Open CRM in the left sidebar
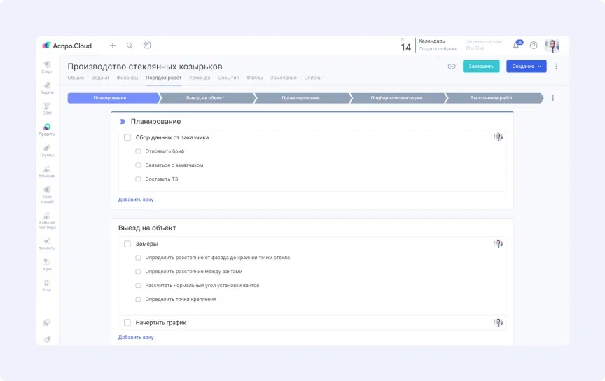 pyautogui.click(x=47, y=108)
